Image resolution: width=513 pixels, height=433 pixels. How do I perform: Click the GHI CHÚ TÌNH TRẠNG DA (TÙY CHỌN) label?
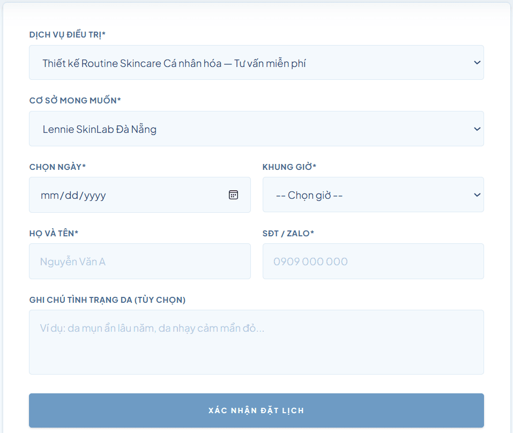pyautogui.click(x=107, y=300)
